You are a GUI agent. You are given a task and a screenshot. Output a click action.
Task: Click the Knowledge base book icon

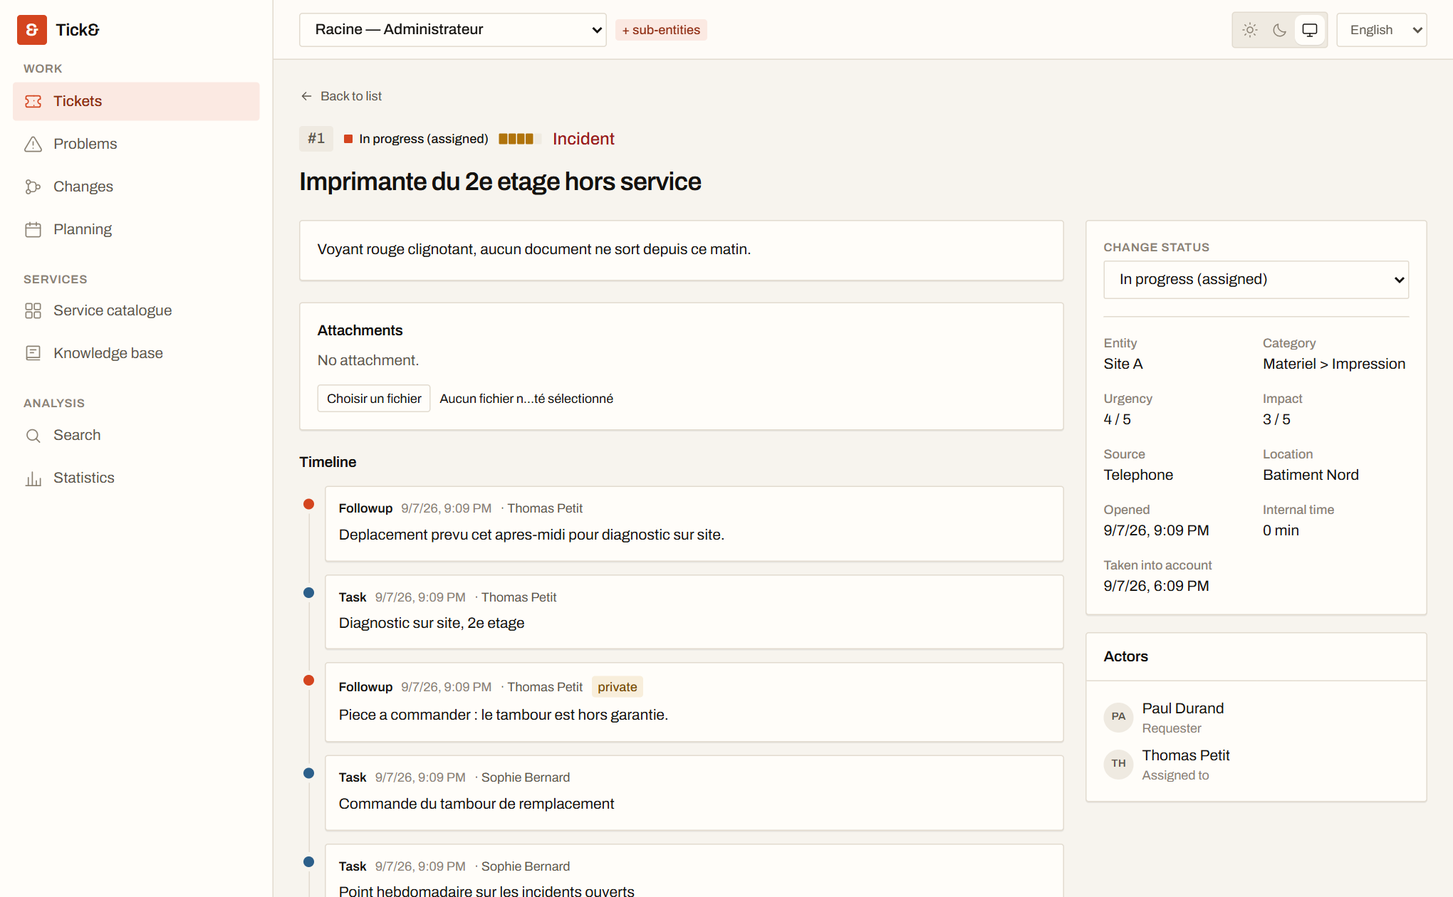coord(33,353)
